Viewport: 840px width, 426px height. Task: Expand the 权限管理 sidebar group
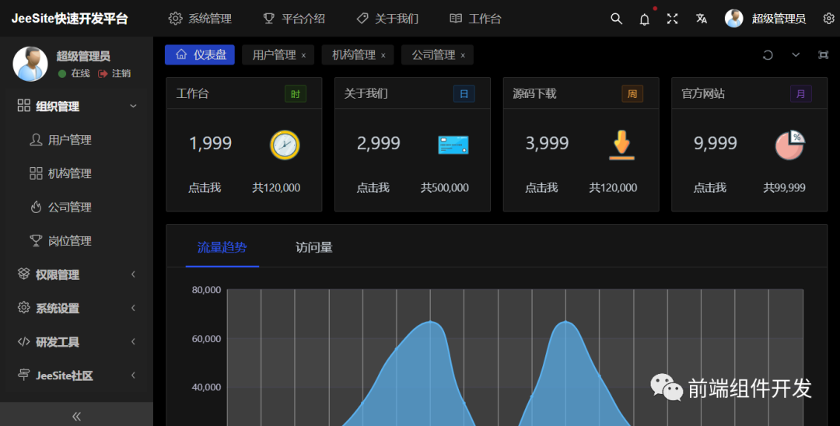tap(76, 274)
